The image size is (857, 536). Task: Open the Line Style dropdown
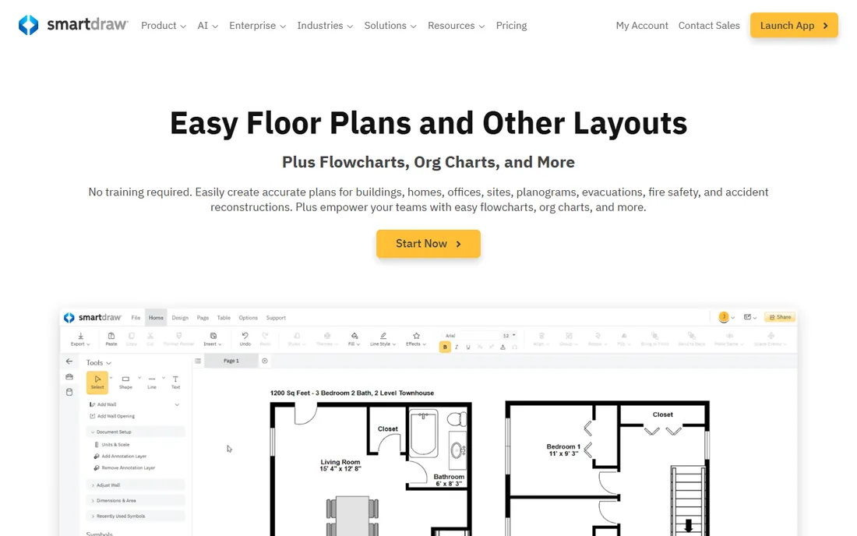pyautogui.click(x=383, y=340)
